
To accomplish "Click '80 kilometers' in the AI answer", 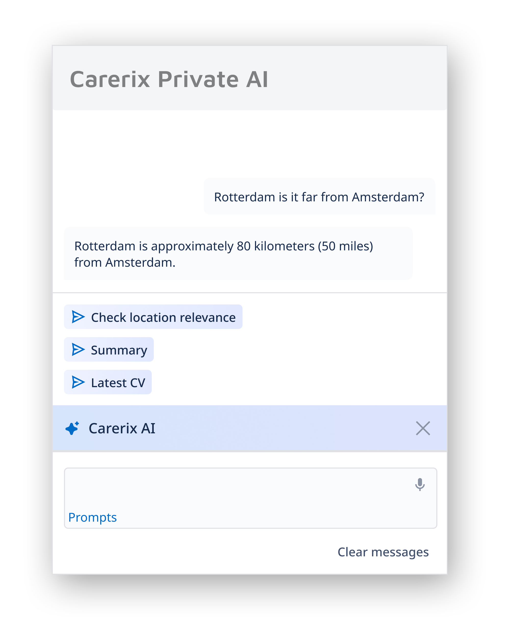I will click(x=276, y=246).
